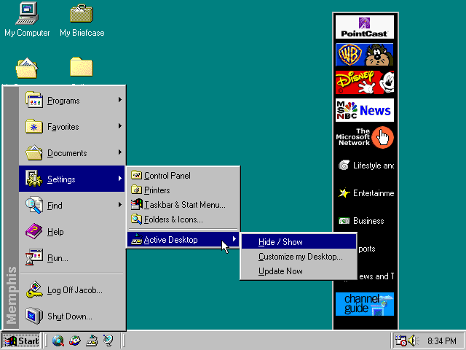Click the Help book icon
Image resolution: width=466 pixels, height=350 pixels.
[34, 231]
